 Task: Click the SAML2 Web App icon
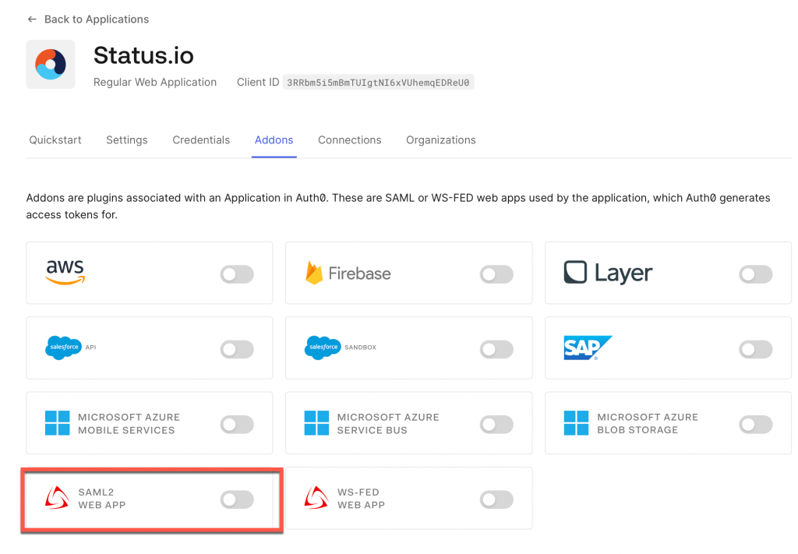click(x=56, y=498)
